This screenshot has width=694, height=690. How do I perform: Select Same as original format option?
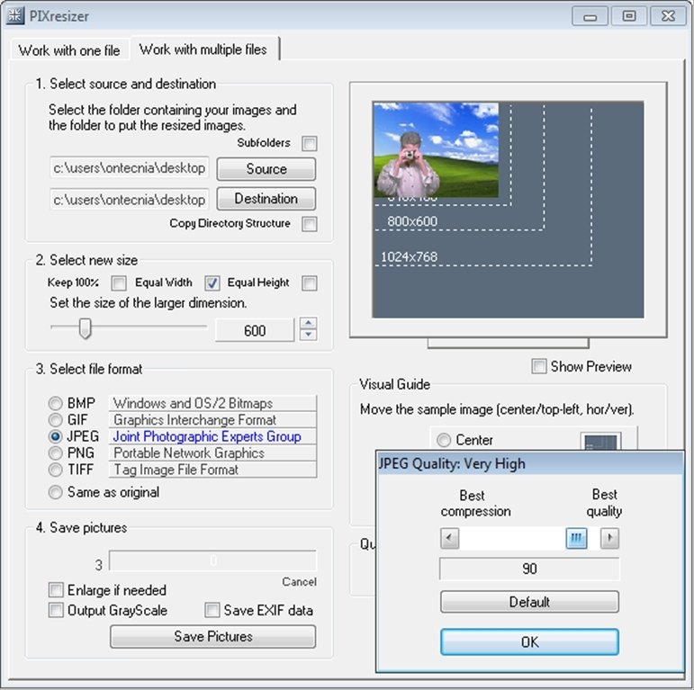55,492
